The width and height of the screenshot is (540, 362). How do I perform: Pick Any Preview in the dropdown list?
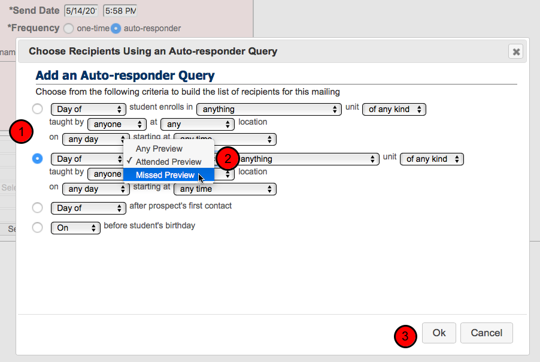(x=159, y=149)
